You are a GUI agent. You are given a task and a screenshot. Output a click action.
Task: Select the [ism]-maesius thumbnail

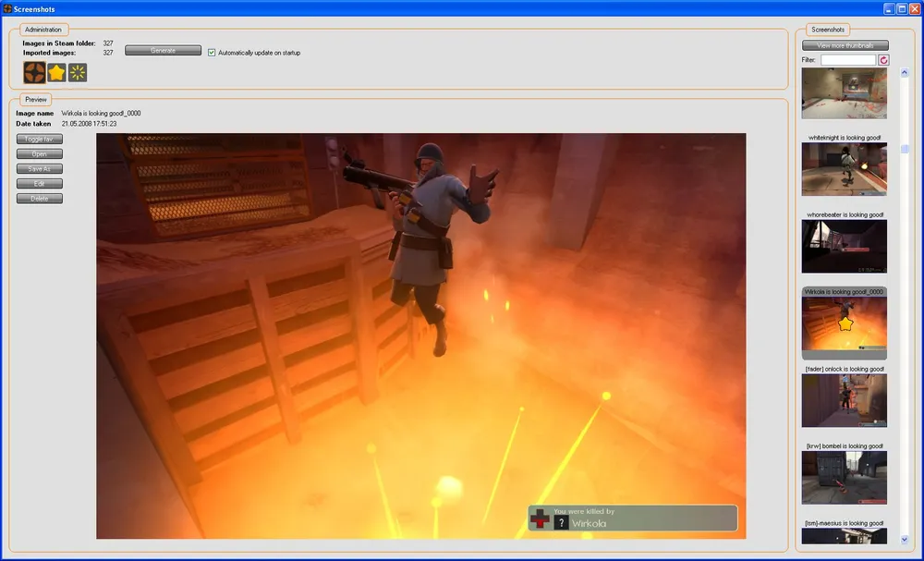tap(844, 536)
